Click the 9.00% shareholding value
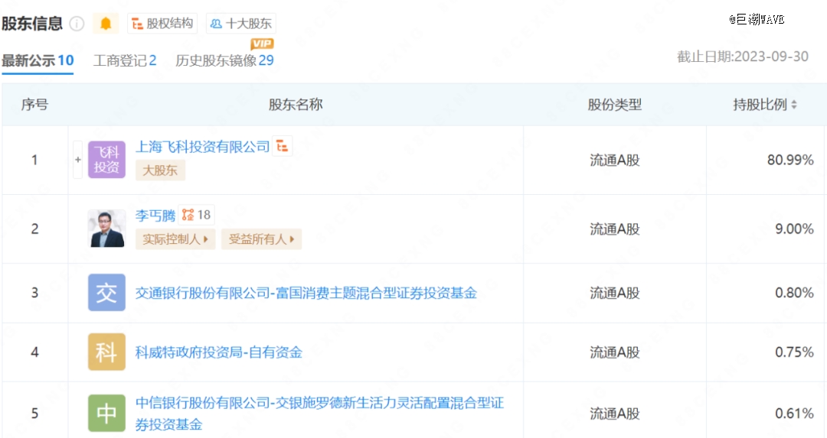The height and width of the screenshot is (438, 827). (x=794, y=229)
